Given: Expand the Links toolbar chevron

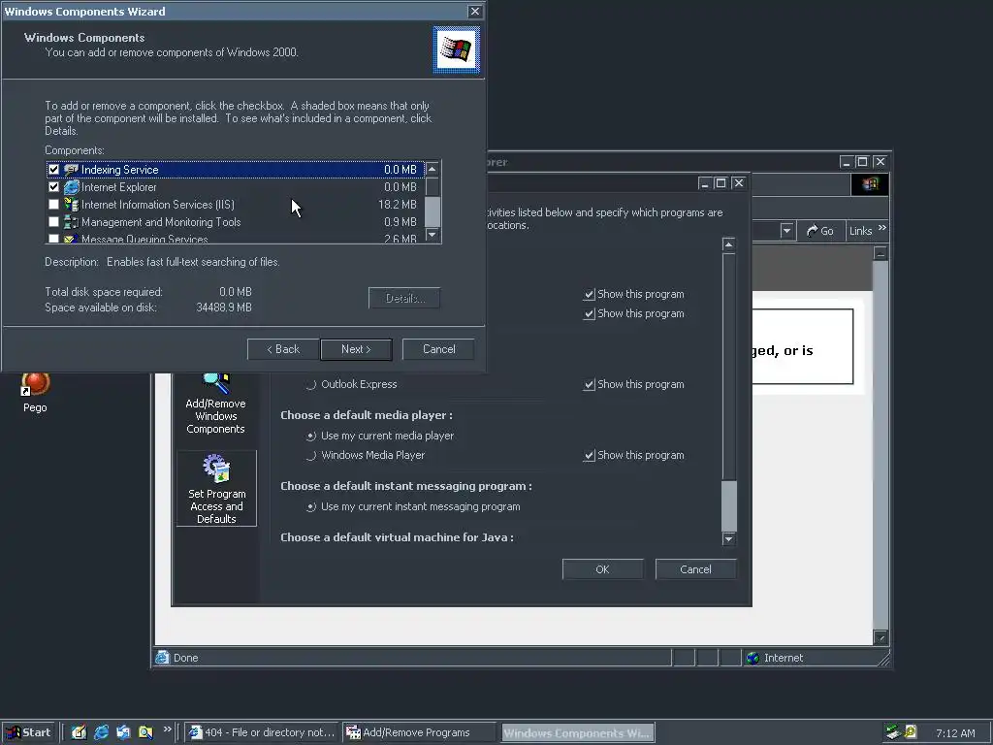Looking at the screenshot, I should pyautogui.click(x=882, y=227).
